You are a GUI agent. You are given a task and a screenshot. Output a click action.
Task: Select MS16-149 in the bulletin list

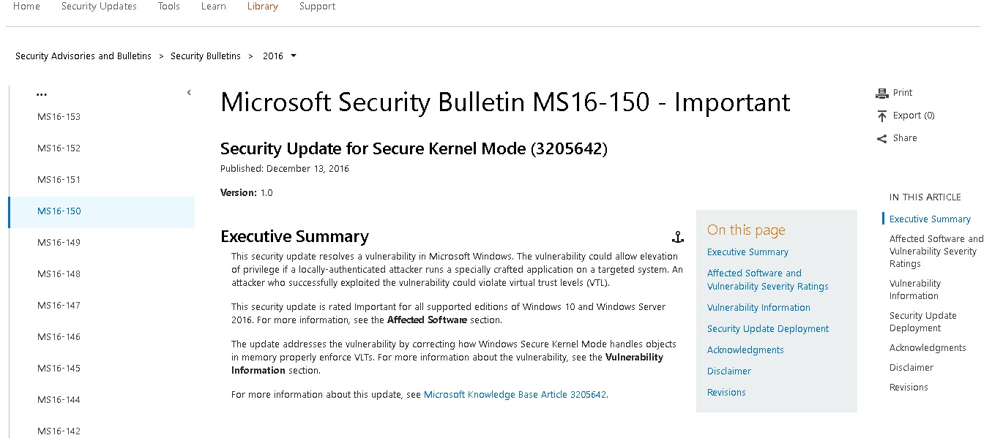pyautogui.click(x=59, y=243)
